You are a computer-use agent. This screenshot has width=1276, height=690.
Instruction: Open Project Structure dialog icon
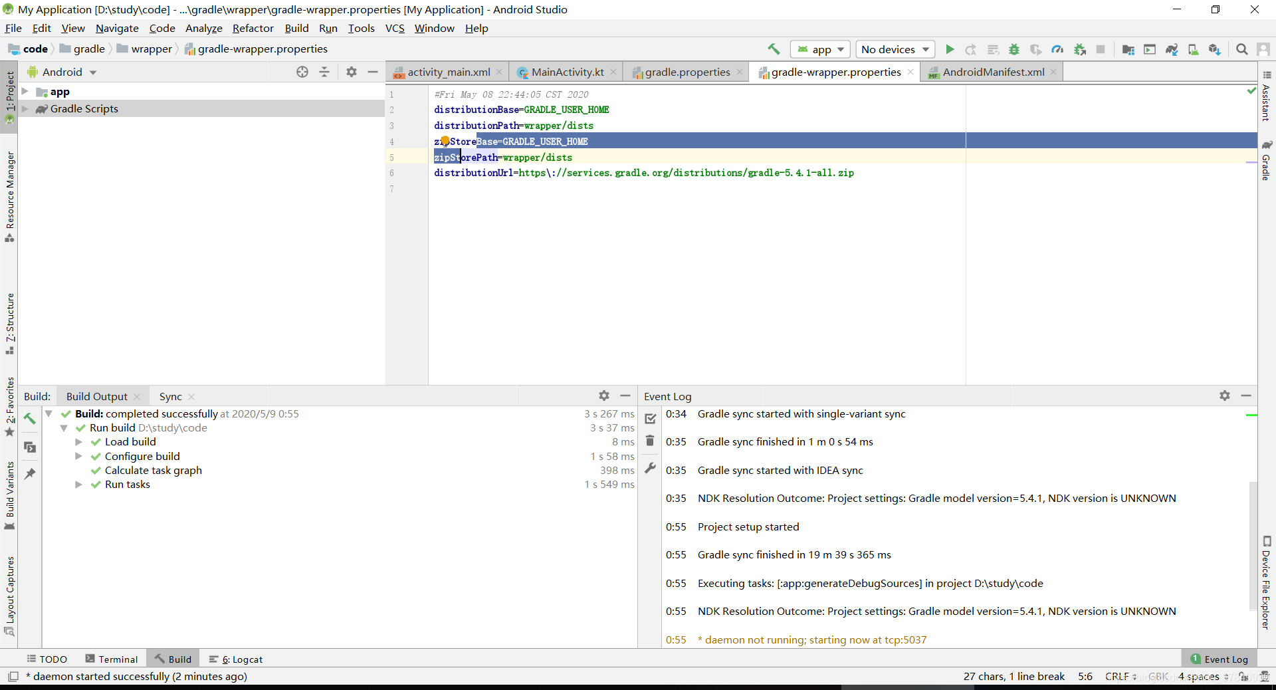point(1128,49)
